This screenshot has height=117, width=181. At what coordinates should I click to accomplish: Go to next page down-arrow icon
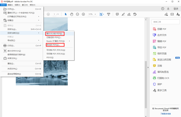tap(48, 14)
